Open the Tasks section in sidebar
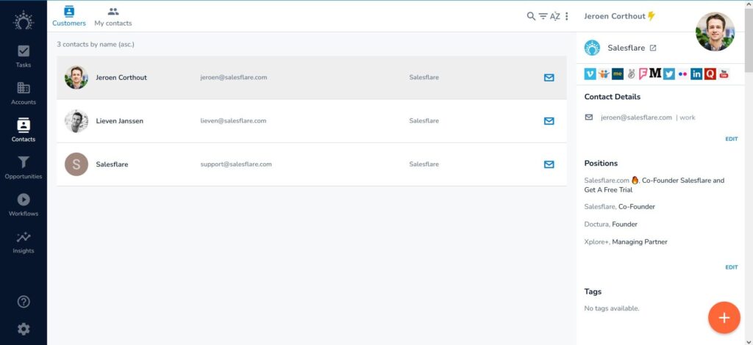 [x=23, y=56]
